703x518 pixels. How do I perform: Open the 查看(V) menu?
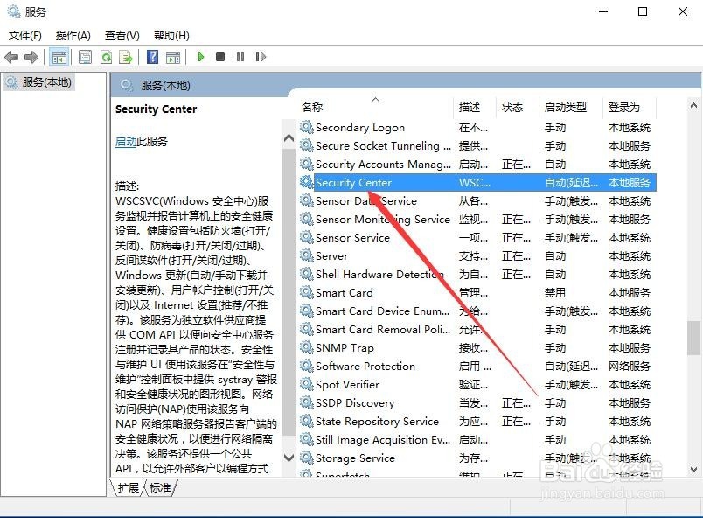122,35
